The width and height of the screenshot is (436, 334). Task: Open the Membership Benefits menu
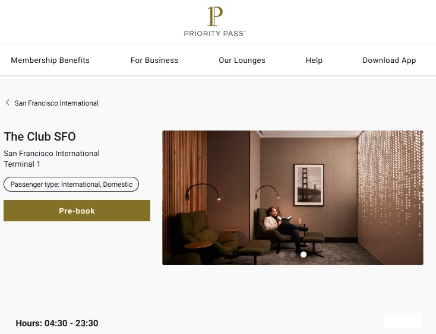pyautogui.click(x=50, y=61)
